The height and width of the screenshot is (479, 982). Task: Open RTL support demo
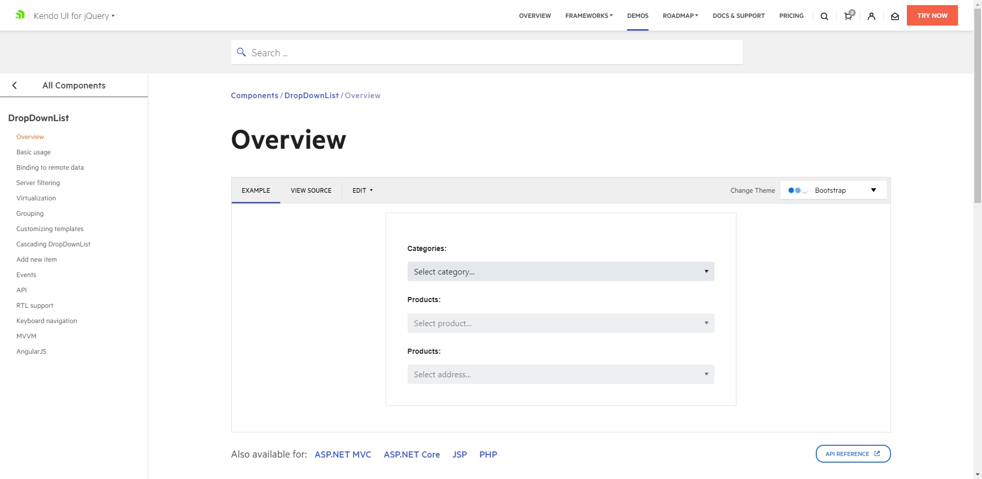click(35, 305)
